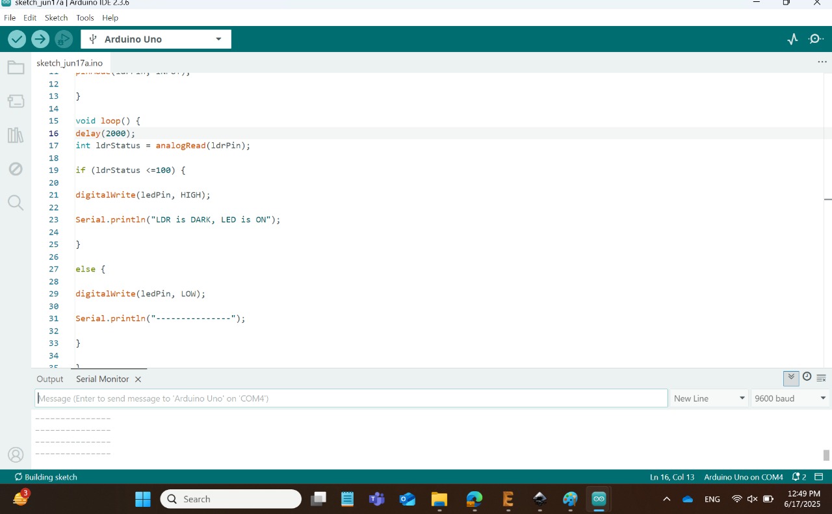Open the notifications bell in status bar
The image size is (832, 514).
799,477
